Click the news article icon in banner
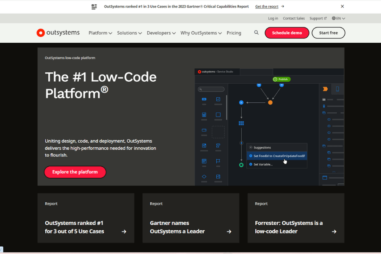This screenshot has width=381, height=254. click(x=94, y=7)
